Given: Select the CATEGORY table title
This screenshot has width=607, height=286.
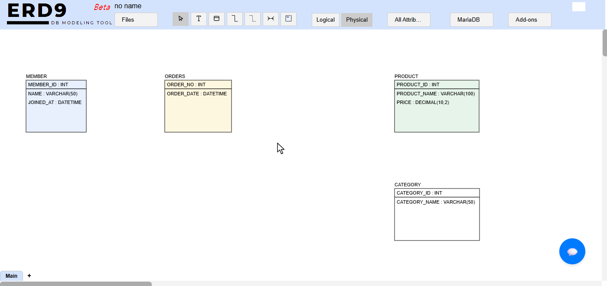Looking at the screenshot, I should click(408, 185).
